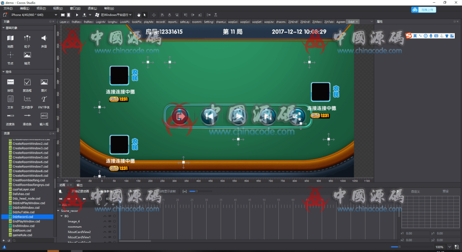Screen dimensions: 462x252
Task: Open the iPhone 4/4S resolution dropdown
Action: [x=33, y=15]
